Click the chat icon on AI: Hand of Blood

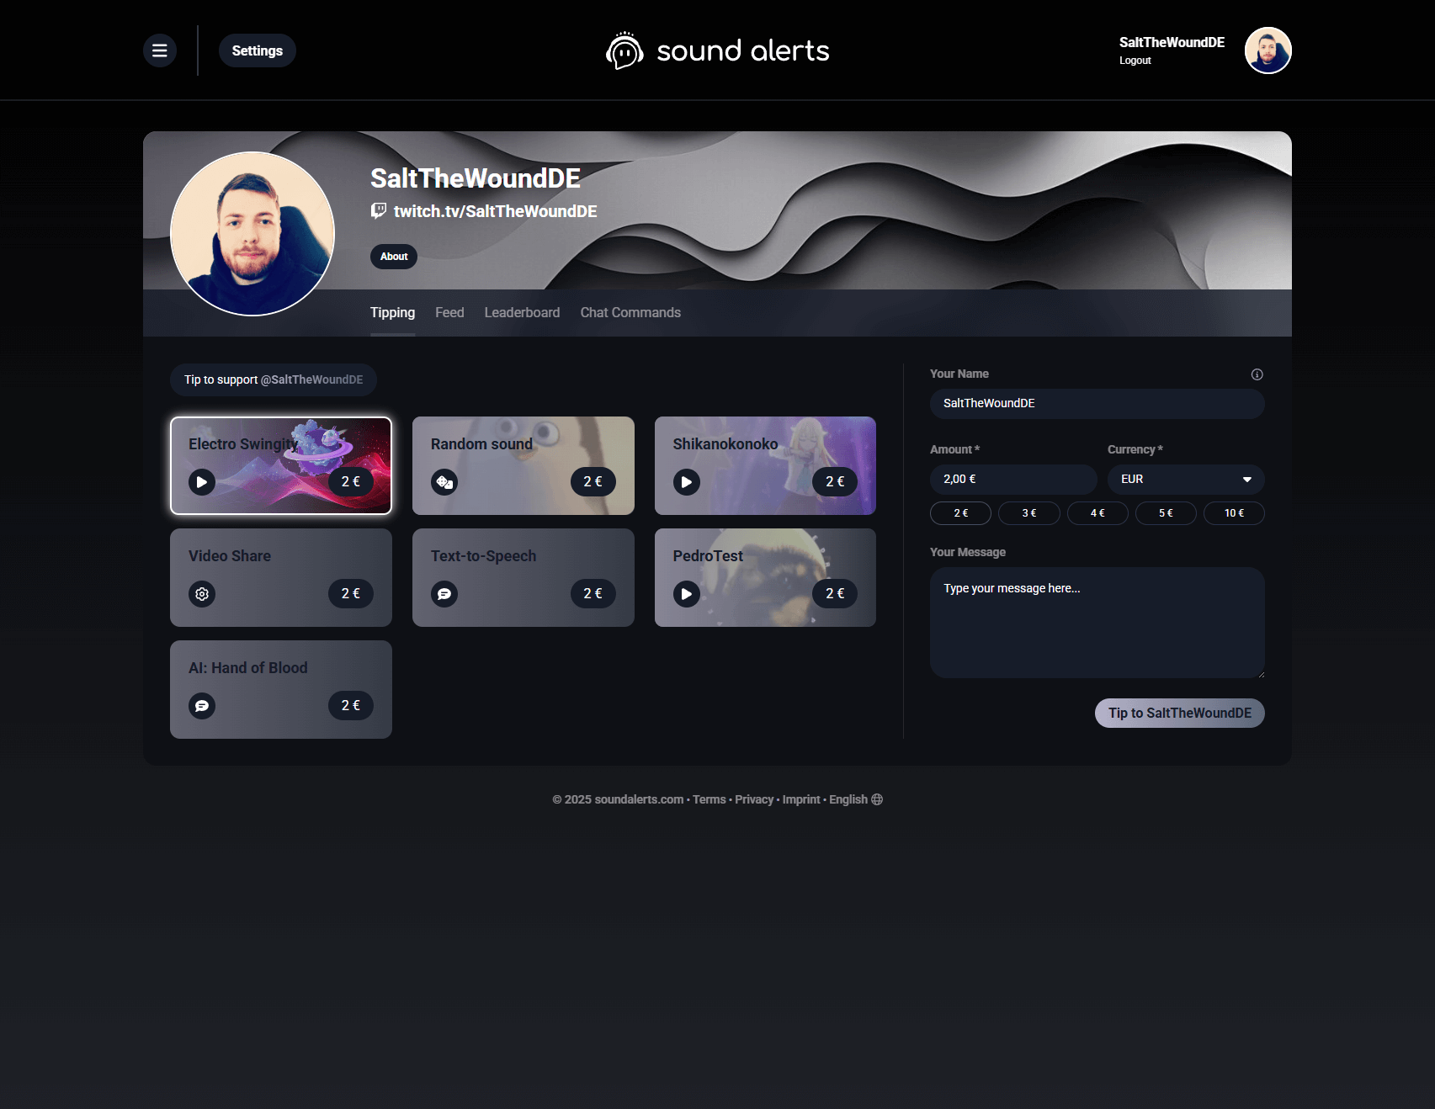click(202, 706)
